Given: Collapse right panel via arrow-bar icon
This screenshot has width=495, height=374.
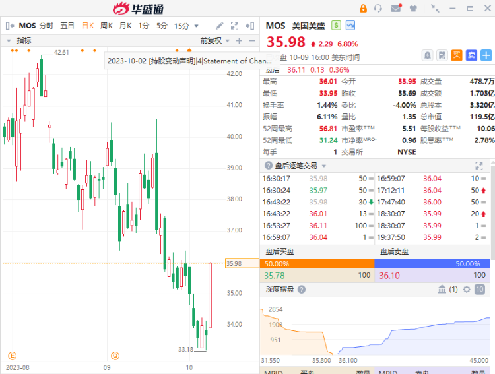Looking at the screenshot, I should click(249, 26).
